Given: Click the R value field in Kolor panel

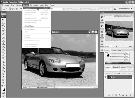Looking at the screenshot, I should pos(128,53).
